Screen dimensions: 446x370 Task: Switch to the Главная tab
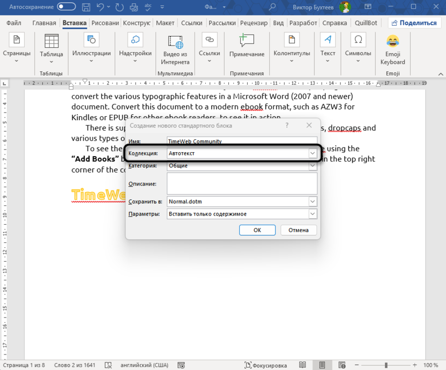[x=44, y=23]
